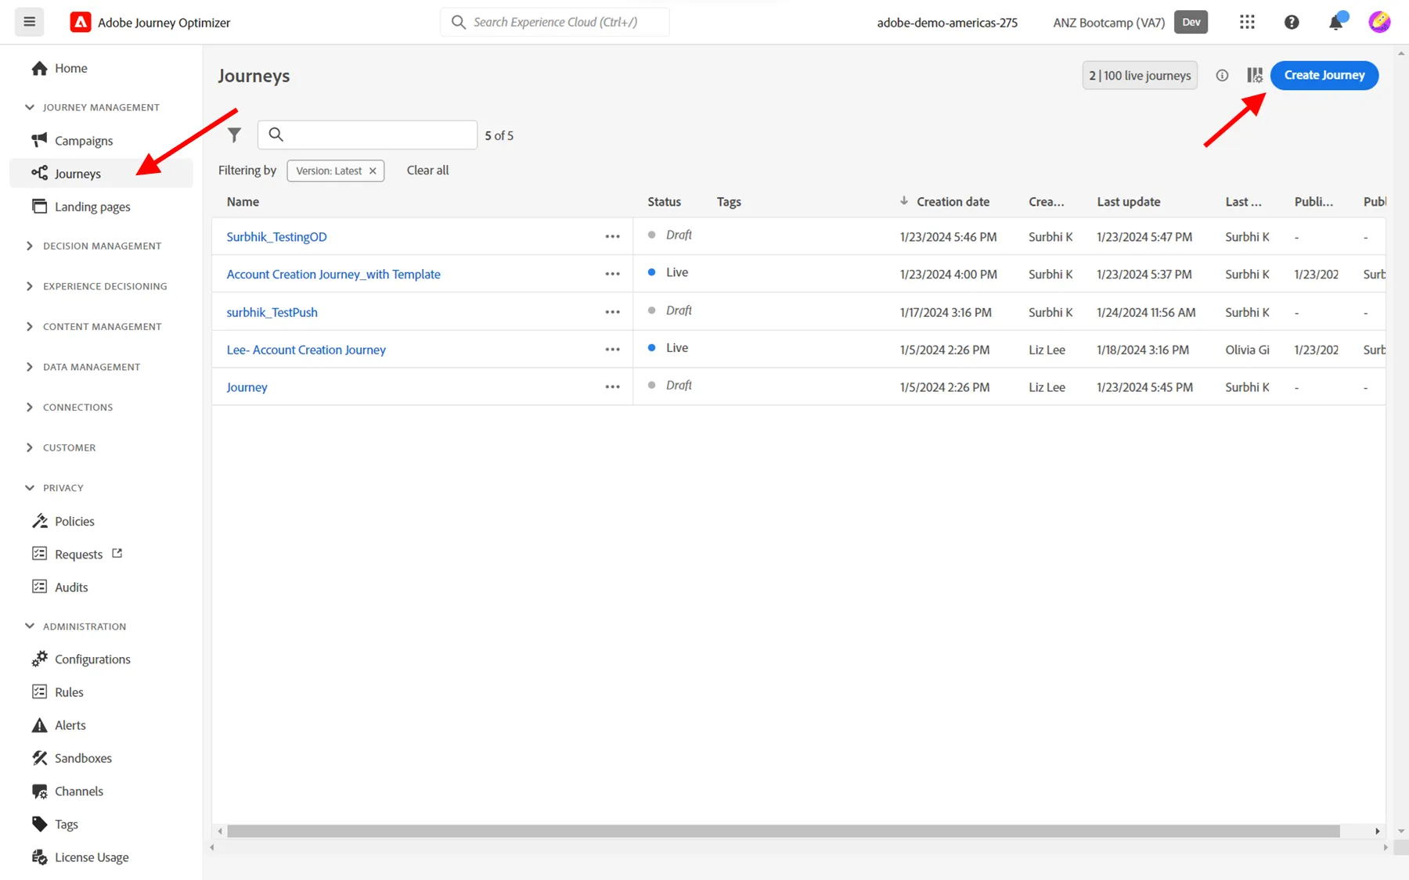This screenshot has height=880, width=1409.
Task: Collapse the Privacy section
Action: [x=30, y=487]
